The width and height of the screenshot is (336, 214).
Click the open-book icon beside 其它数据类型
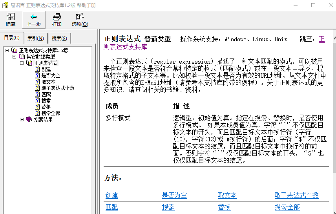tap(22, 57)
